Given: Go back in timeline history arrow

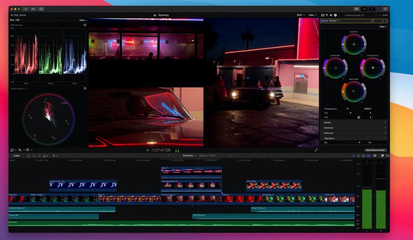Looking at the screenshot, I should pos(168,155).
